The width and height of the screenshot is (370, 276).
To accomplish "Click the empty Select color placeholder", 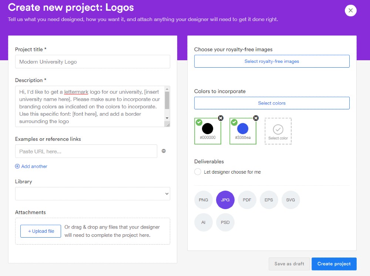I will (x=278, y=131).
